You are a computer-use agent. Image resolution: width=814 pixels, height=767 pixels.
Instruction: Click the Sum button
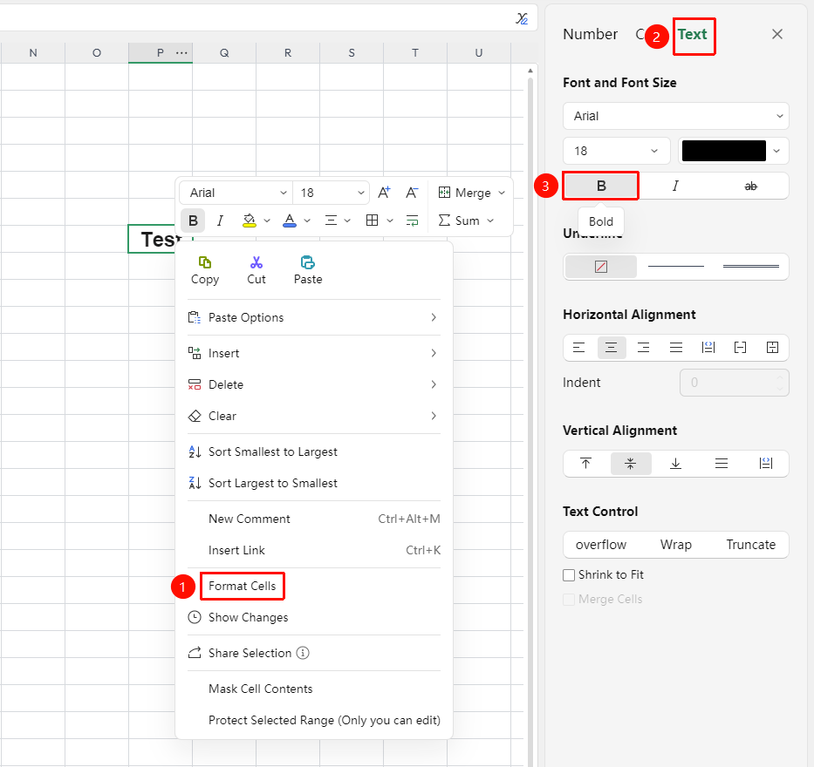(466, 221)
